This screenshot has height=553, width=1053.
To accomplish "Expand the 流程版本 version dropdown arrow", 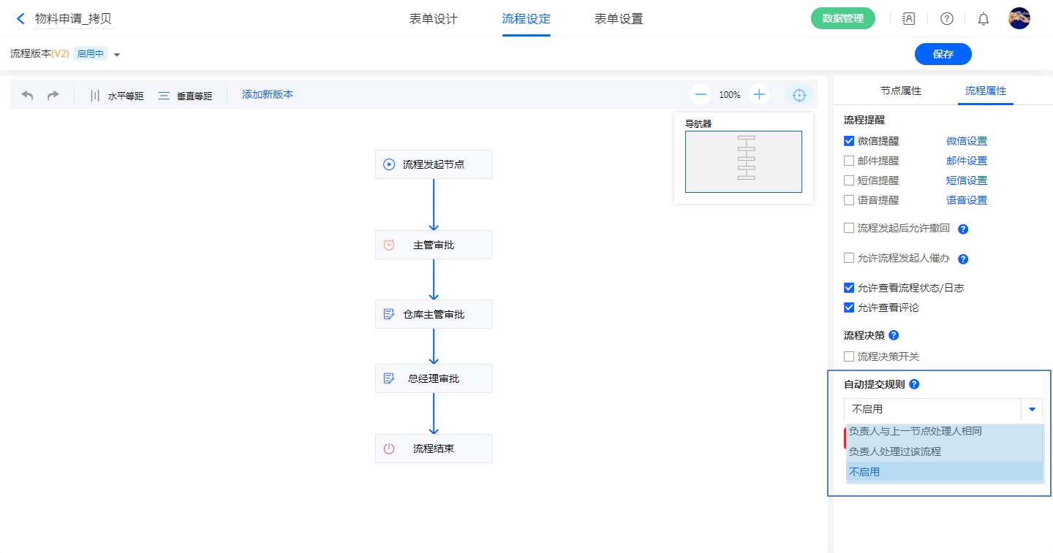I will pyautogui.click(x=117, y=55).
